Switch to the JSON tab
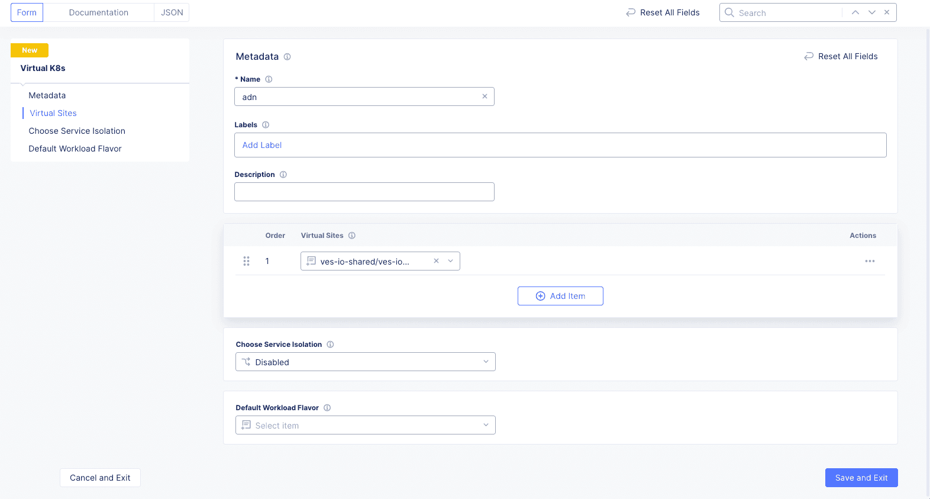 coord(172,12)
